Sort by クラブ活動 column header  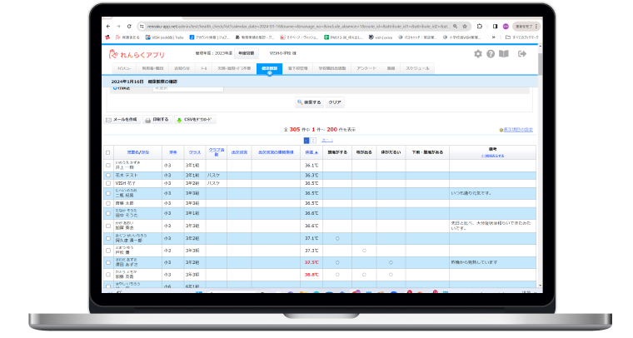(x=217, y=152)
